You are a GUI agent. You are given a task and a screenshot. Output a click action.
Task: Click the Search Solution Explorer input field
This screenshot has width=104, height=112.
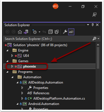(48, 39)
